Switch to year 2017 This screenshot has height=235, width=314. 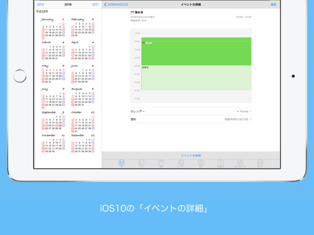pyautogui.click(x=96, y=5)
